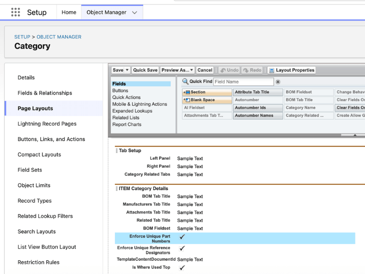365x274 pixels.
Task: Click the Tab Setup section header
Action: pyautogui.click(x=130, y=151)
